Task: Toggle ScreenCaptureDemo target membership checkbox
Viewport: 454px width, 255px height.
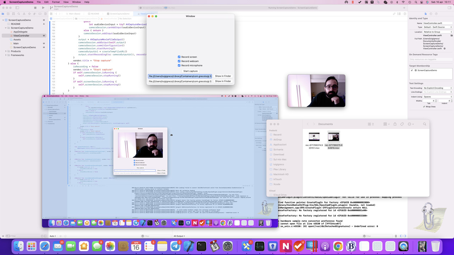Action: (x=412, y=70)
